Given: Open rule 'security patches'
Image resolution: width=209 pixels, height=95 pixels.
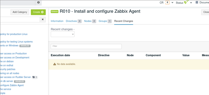Looking at the screenshot, I should (x=8, y=69).
